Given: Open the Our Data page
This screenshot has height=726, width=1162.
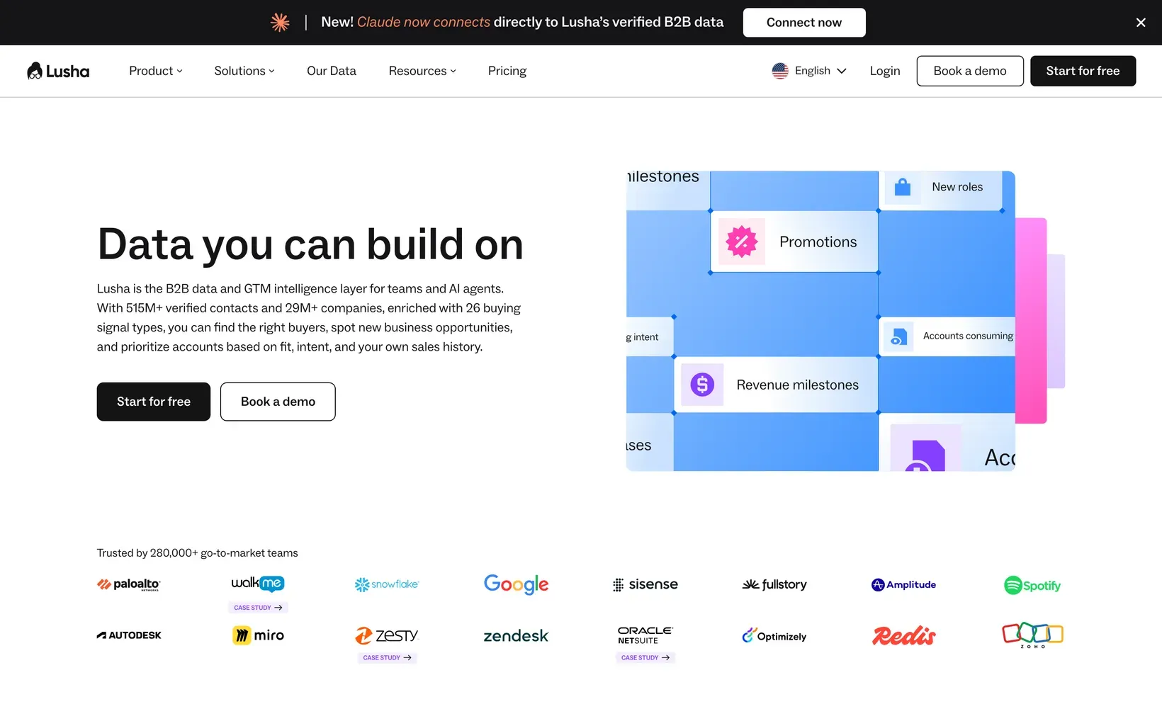Looking at the screenshot, I should (x=332, y=71).
